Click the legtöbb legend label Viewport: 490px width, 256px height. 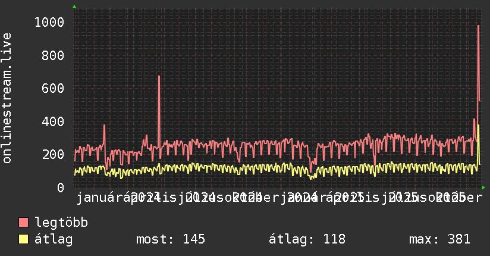(x=61, y=222)
